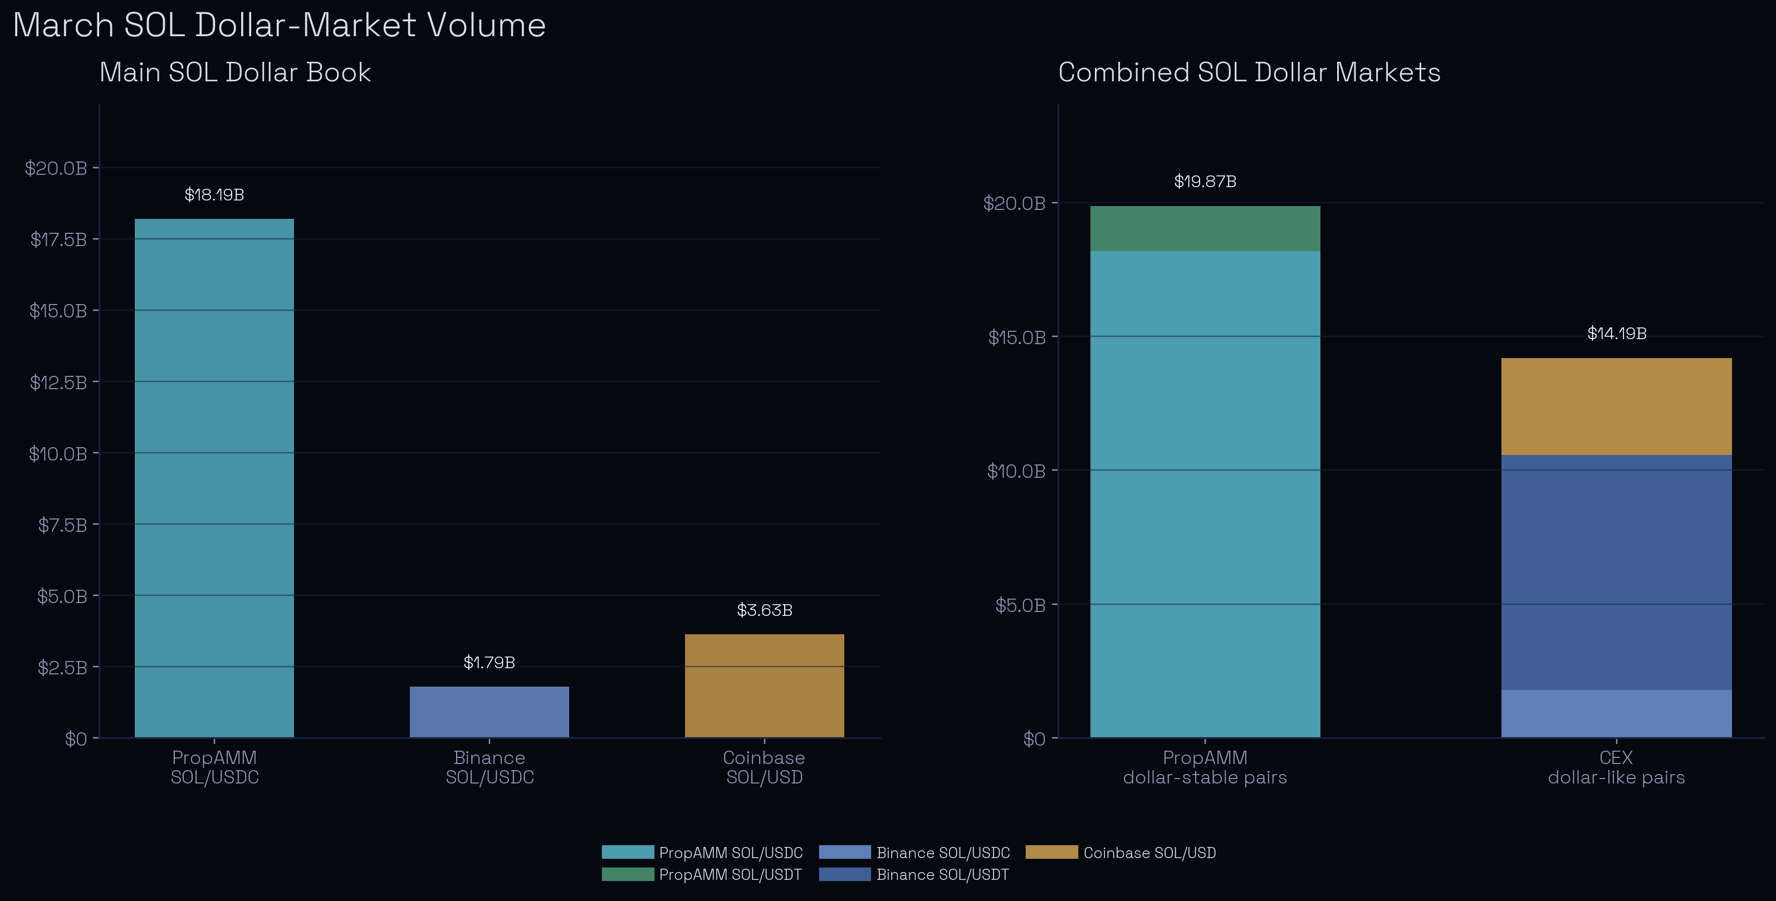1776x901 pixels.
Task: Click the Coinbase SOL/USD legend color swatch
Action: [x=1051, y=852]
